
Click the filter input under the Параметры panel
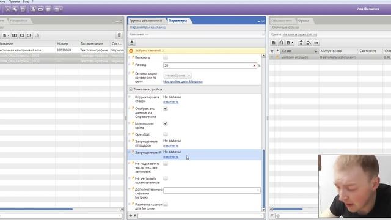200,216
